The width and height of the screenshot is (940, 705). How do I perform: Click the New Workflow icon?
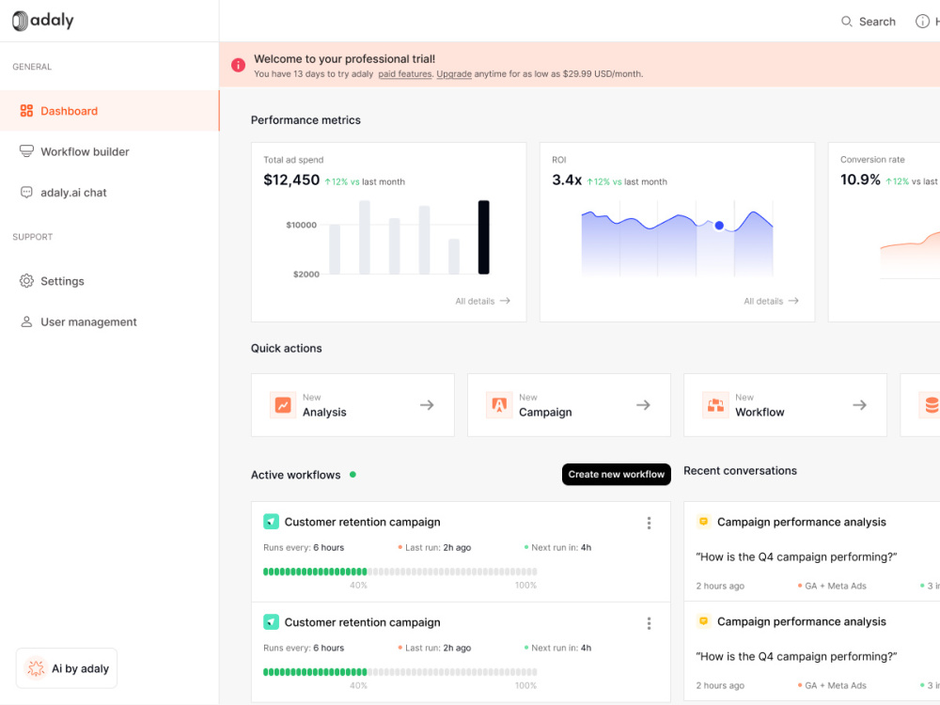715,405
